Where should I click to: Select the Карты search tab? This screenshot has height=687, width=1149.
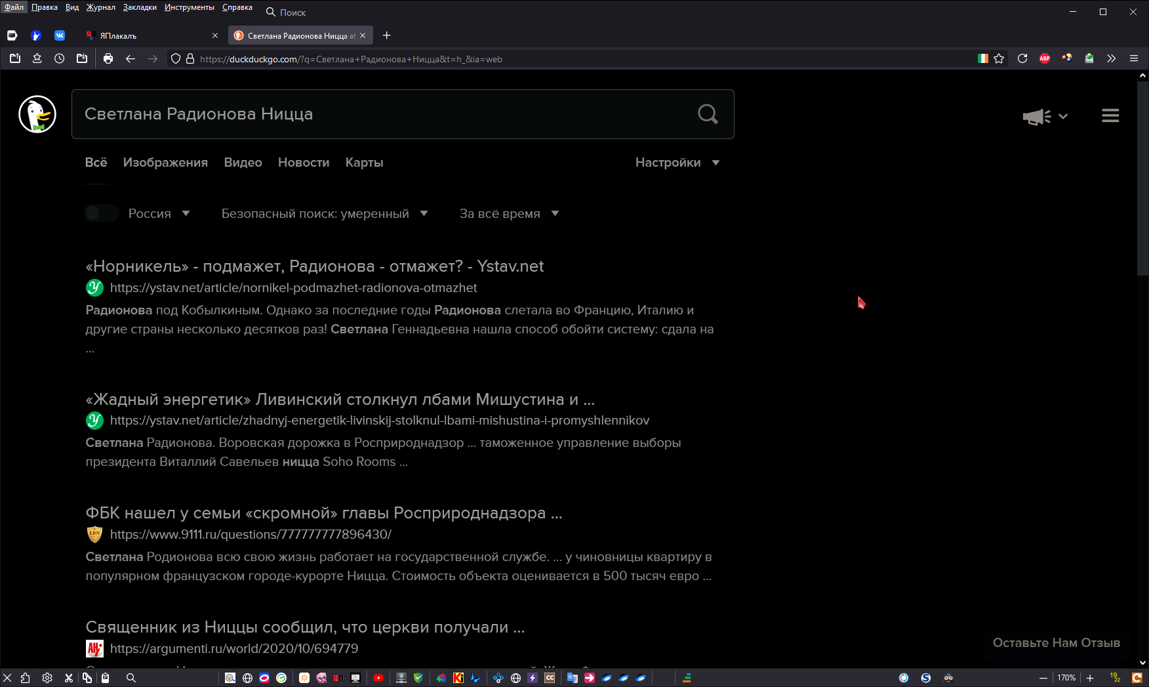coord(364,162)
